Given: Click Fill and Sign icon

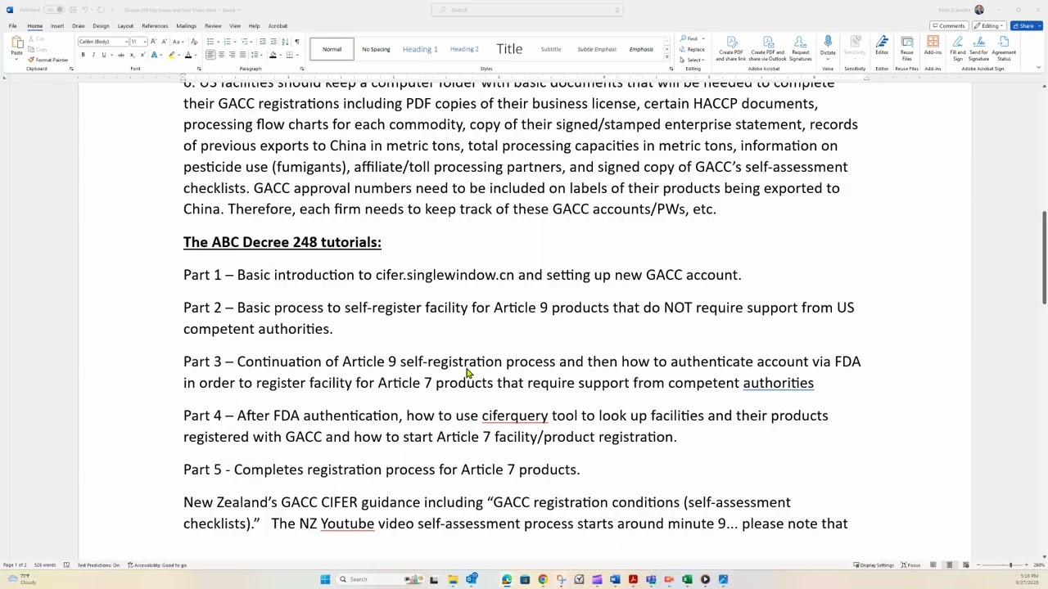Looking at the screenshot, I should point(957,49).
